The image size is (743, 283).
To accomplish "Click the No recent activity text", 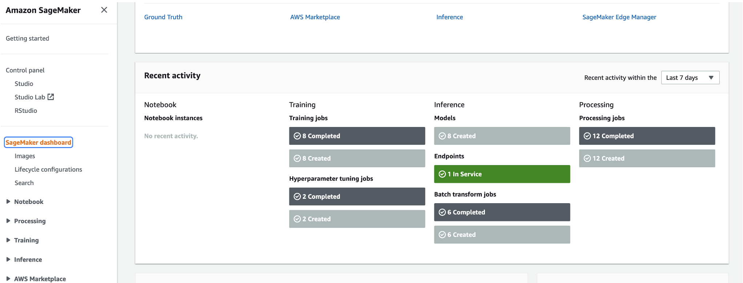I will [171, 136].
